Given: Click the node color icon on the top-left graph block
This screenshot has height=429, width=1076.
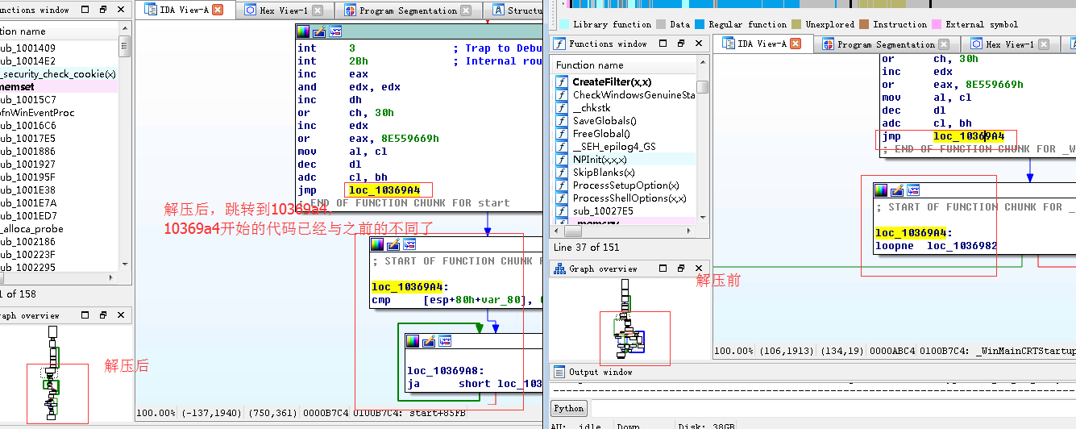Looking at the screenshot, I should [x=303, y=31].
